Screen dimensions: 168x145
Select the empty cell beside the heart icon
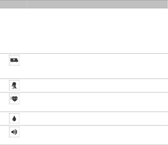pos(97,102)
